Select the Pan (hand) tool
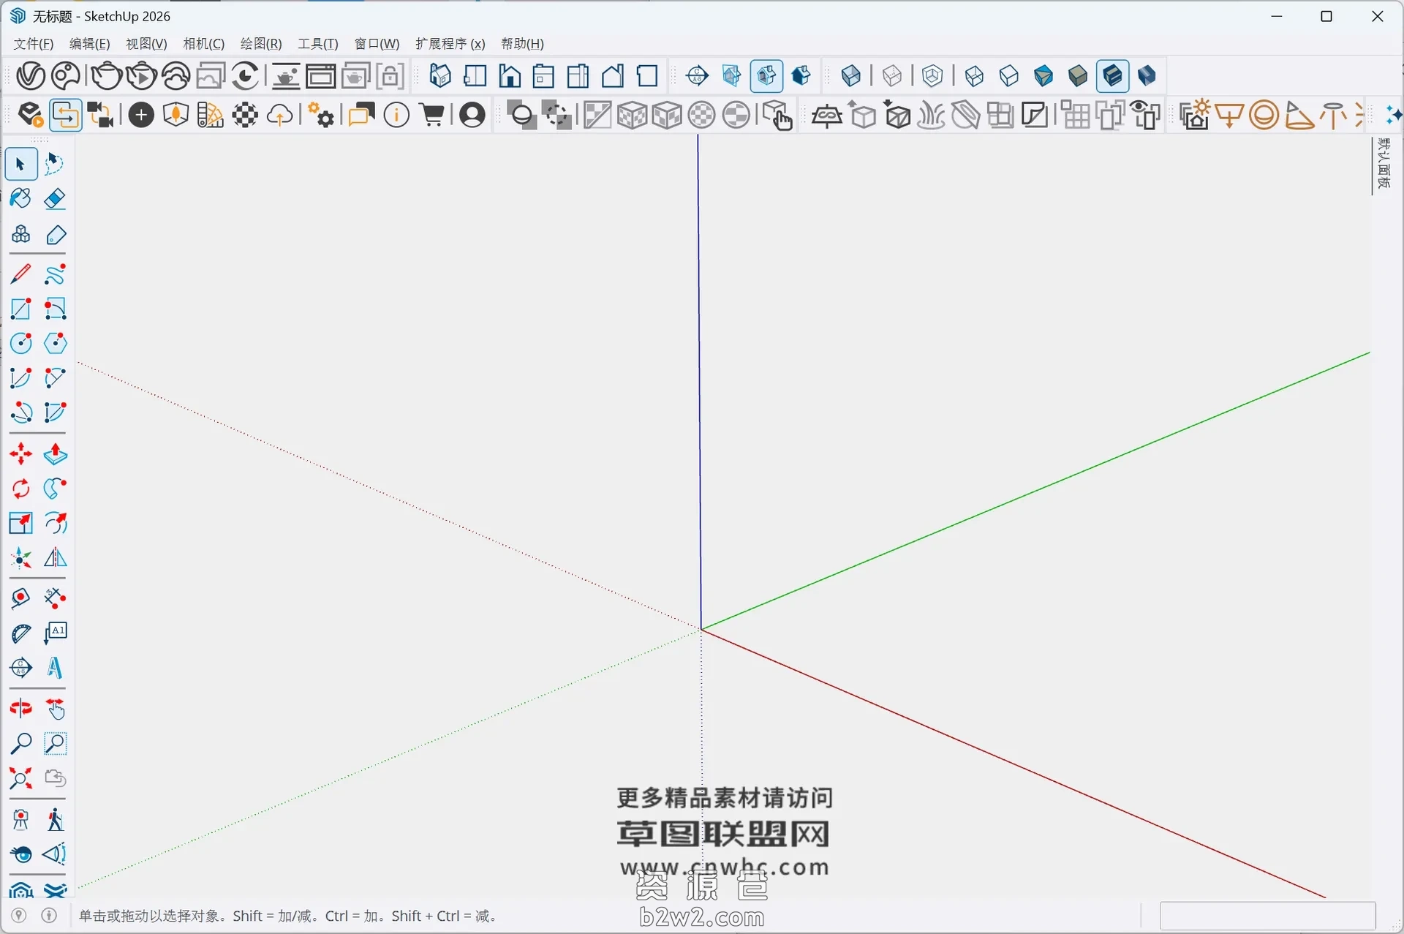The width and height of the screenshot is (1404, 934). click(55, 708)
